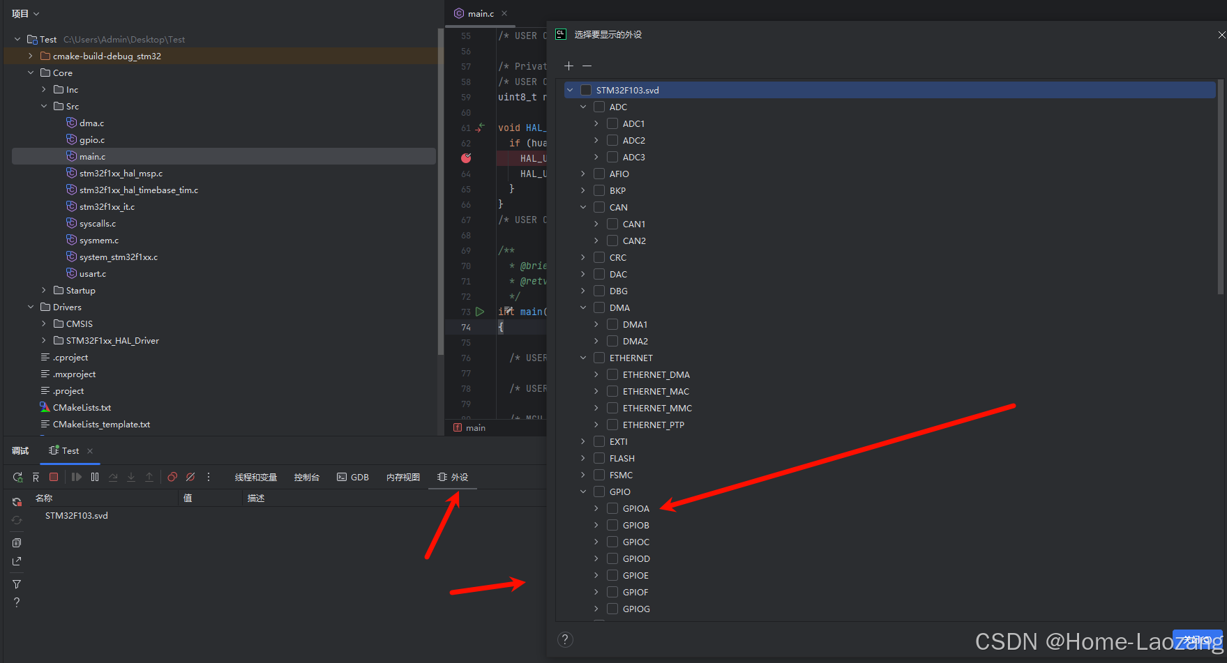Viewport: 1227px width, 663px height.
Task: Check the STM32F103.svd root checkbox
Action: (586, 90)
